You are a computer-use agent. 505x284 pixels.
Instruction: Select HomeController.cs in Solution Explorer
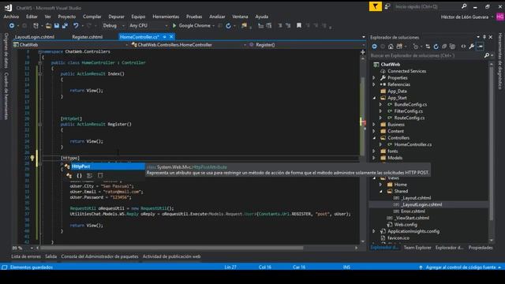click(413, 144)
